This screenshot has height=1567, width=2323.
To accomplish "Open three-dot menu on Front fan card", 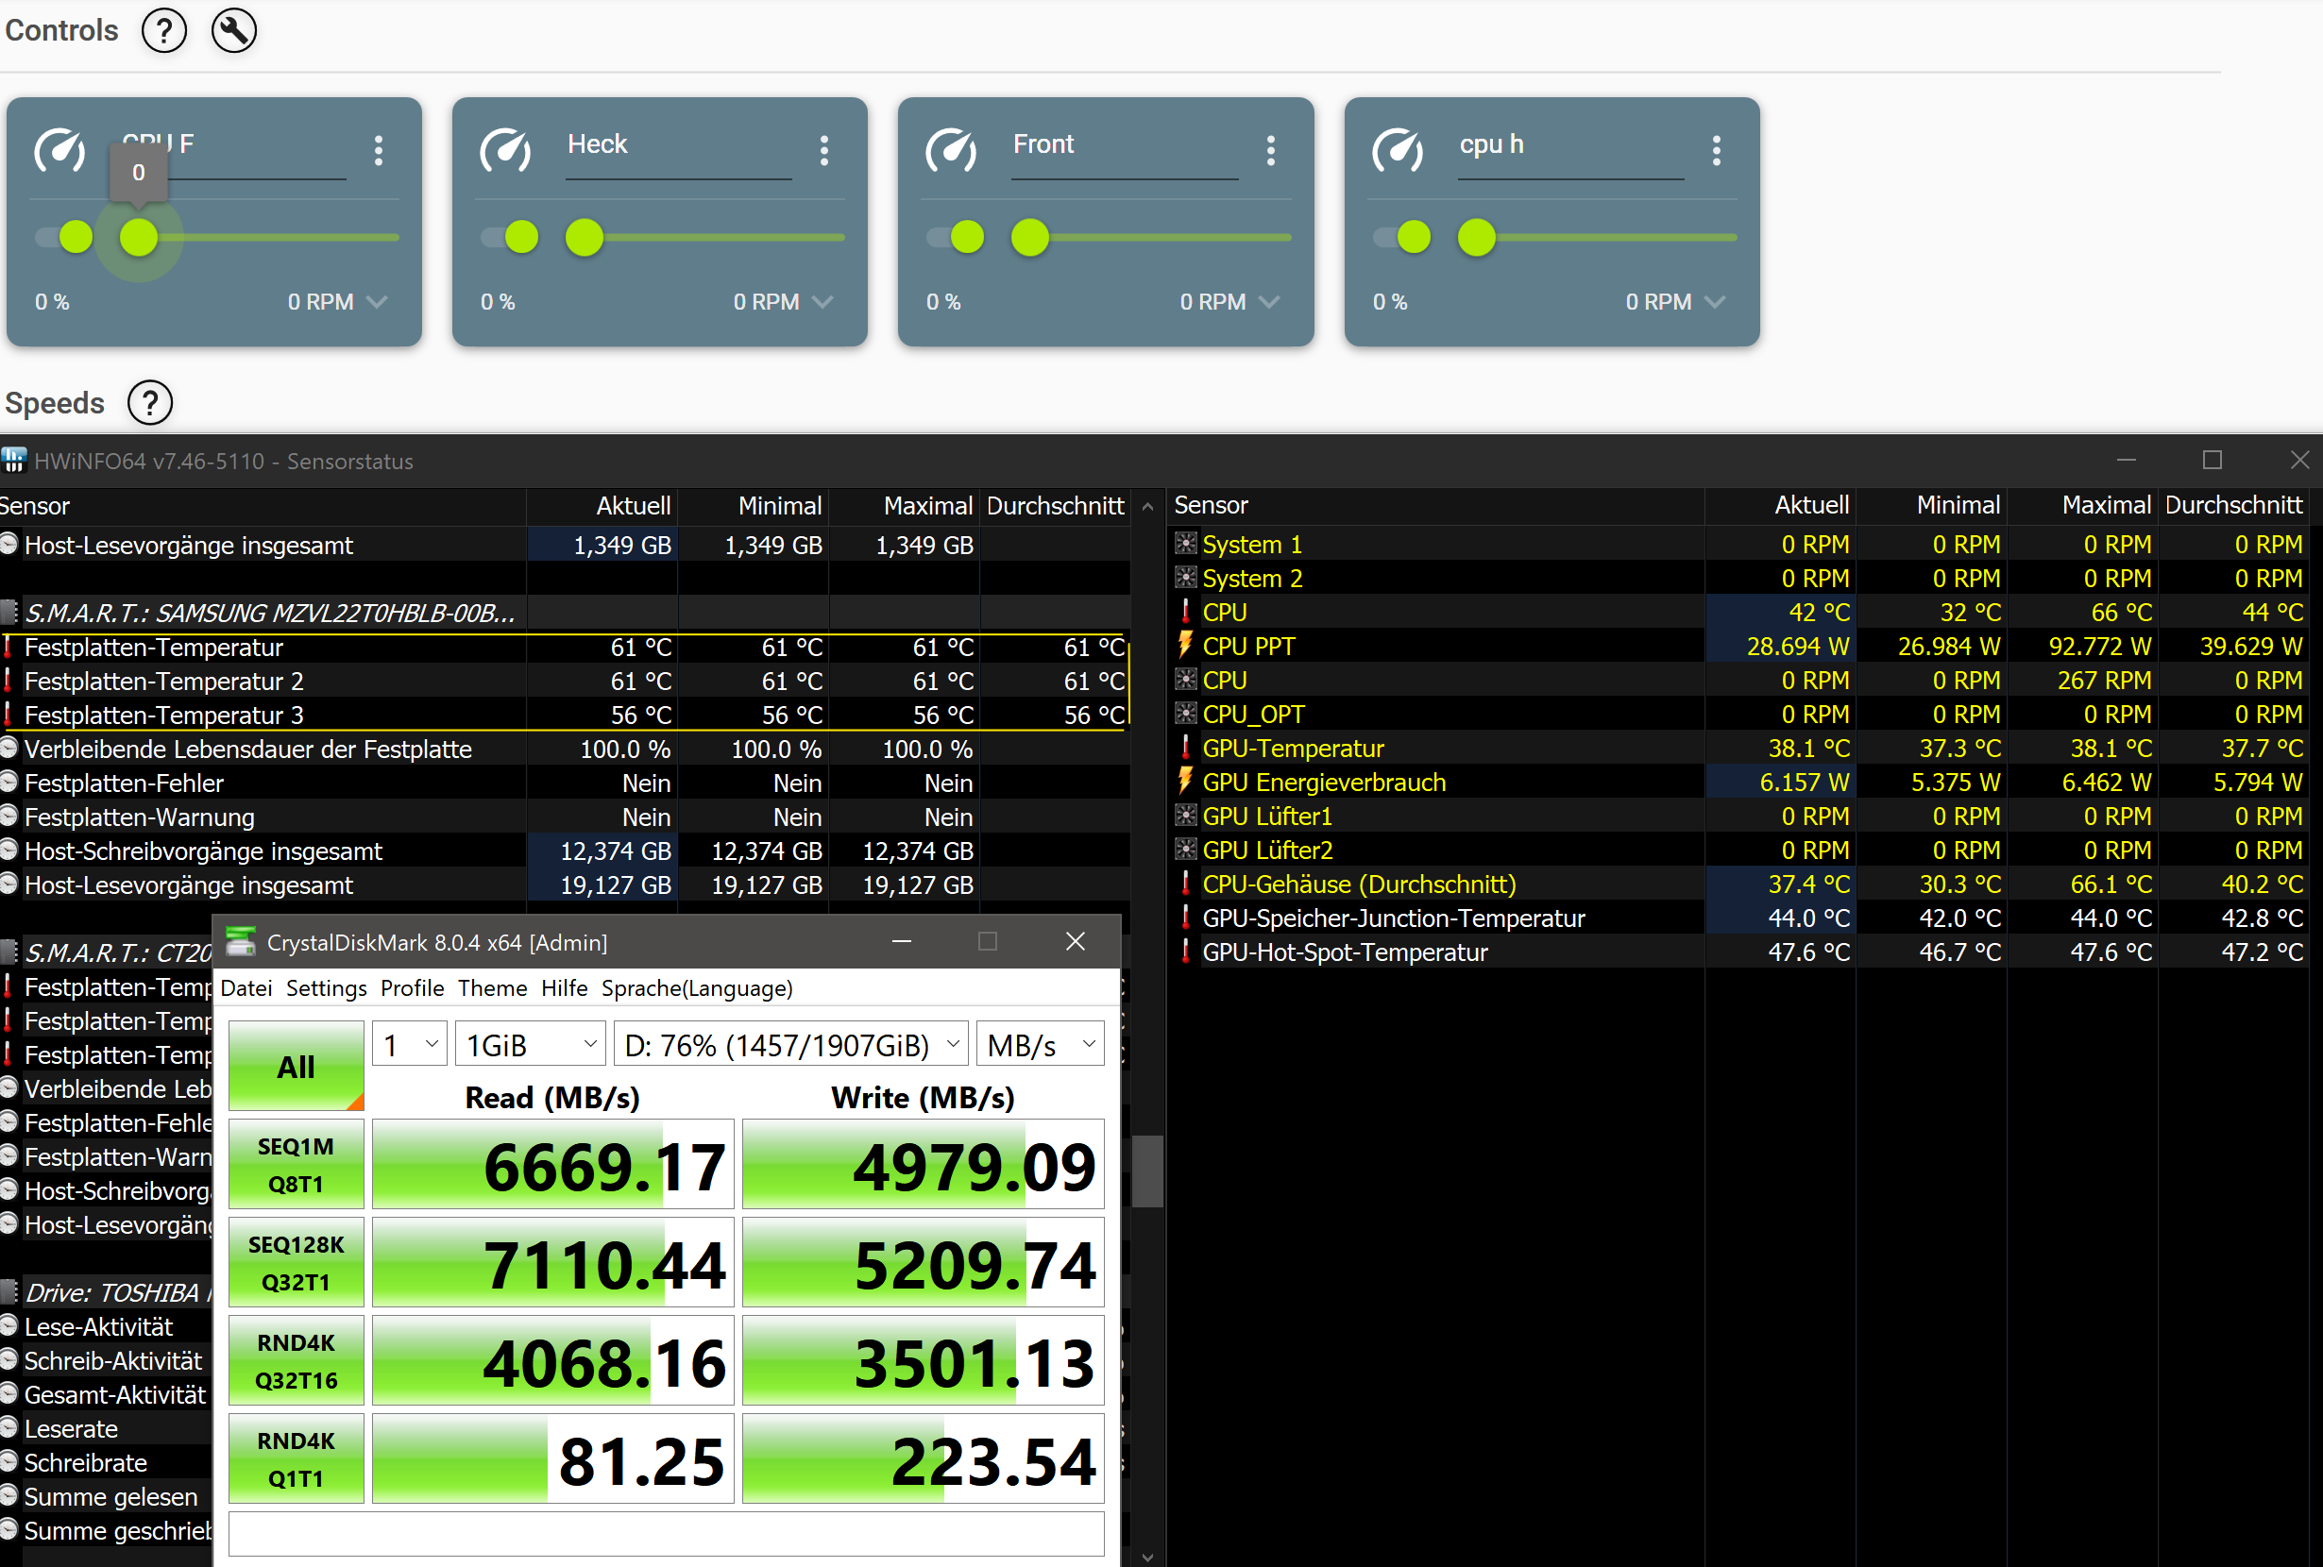I will click(x=1270, y=151).
